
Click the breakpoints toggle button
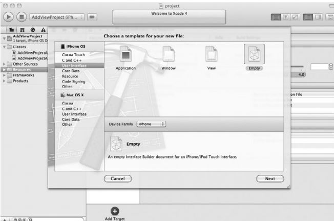[x=92, y=17]
